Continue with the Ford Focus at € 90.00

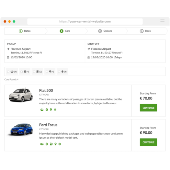coord(148,142)
